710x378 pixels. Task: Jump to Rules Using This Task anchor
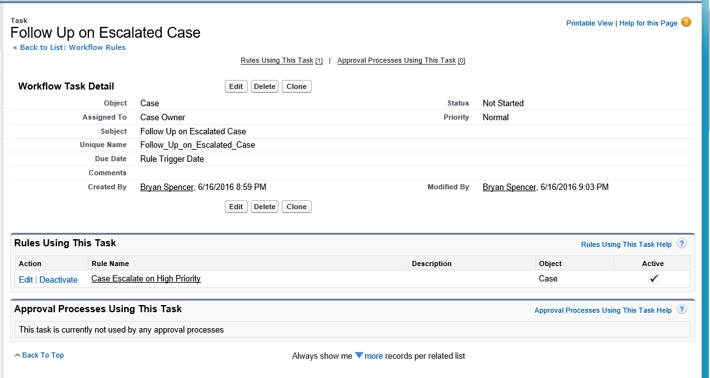[x=277, y=61]
